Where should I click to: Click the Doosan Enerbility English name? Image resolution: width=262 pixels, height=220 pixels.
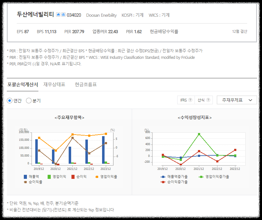[x=101, y=15]
